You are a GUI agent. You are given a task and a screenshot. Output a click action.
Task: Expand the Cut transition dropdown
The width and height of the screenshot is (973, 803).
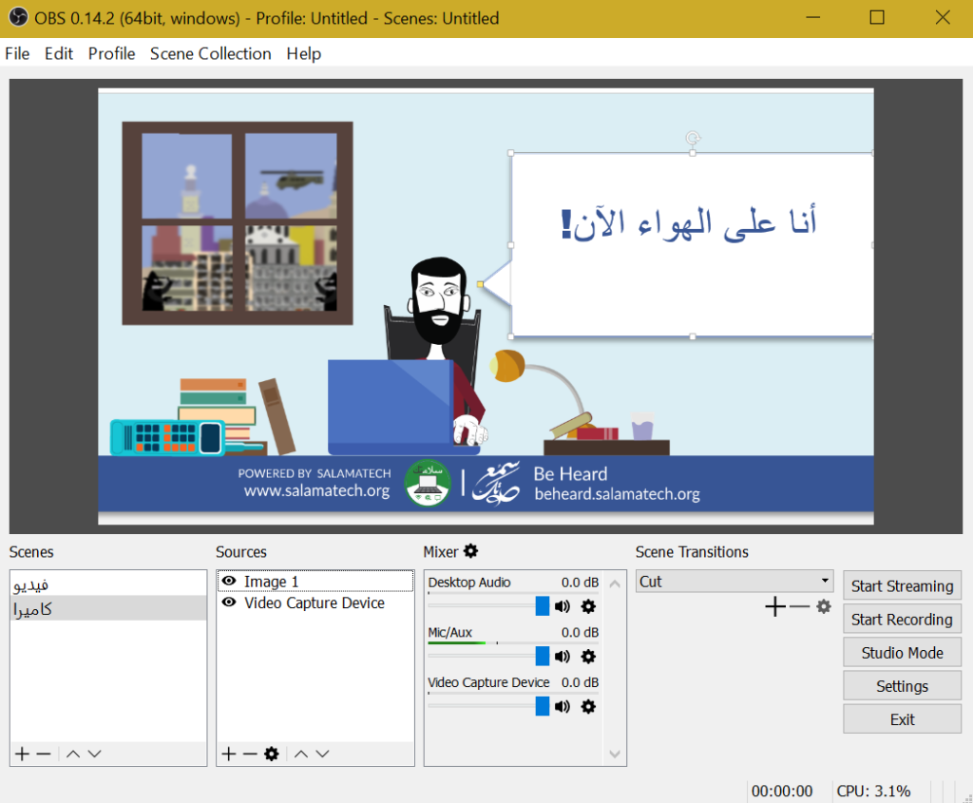(735, 582)
